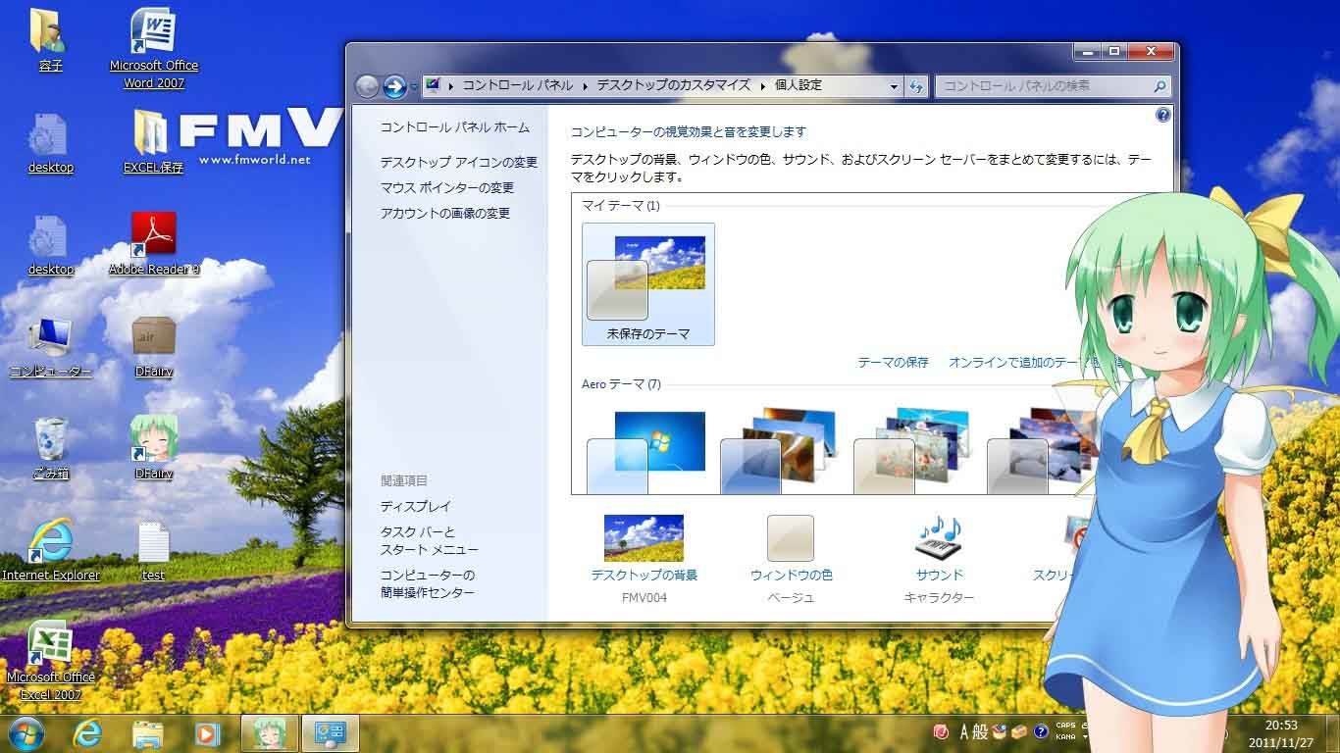The image size is (1340, 753).
Task: Expand the address bar history dropdown
Action: click(x=894, y=86)
